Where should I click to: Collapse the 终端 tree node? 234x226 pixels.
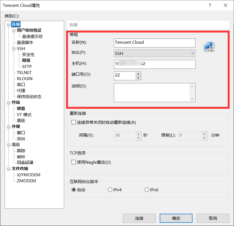[9, 103]
